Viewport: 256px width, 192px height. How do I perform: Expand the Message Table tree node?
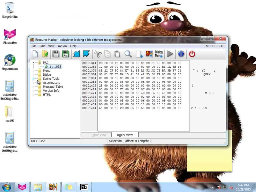(x=33, y=86)
